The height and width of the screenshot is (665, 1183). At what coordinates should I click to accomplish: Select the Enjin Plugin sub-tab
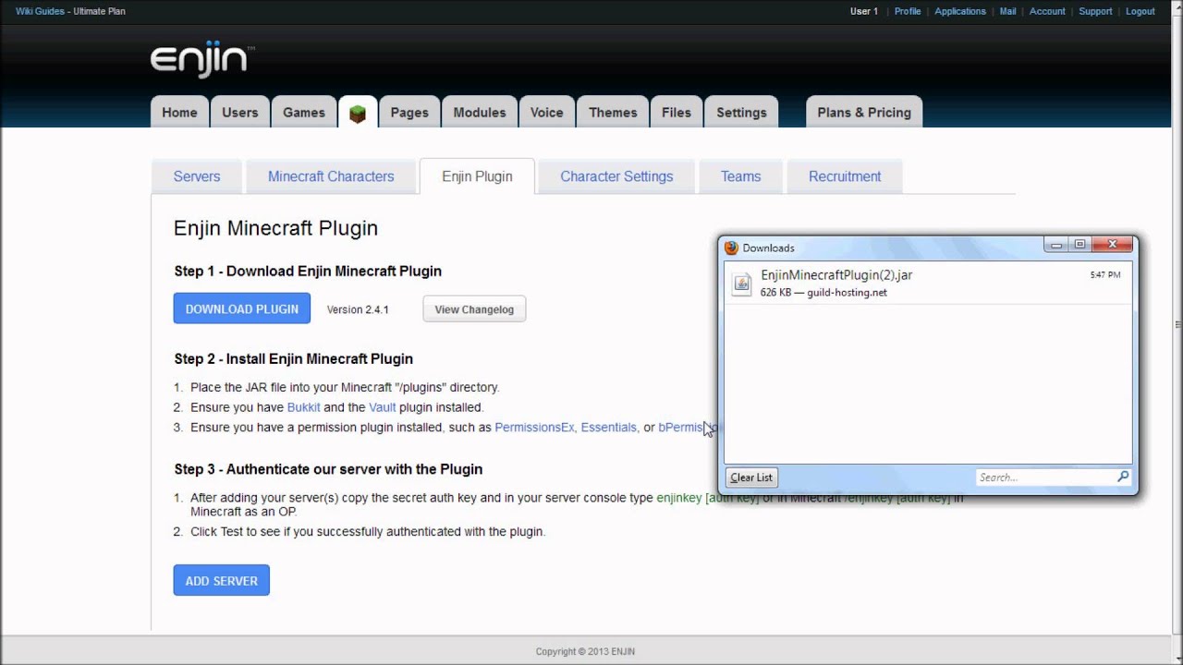coord(477,176)
